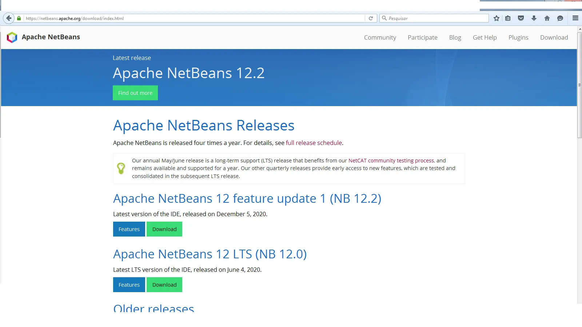Go to the browser home page icon
The width and height of the screenshot is (582, 327).
[x=547, y=18]
